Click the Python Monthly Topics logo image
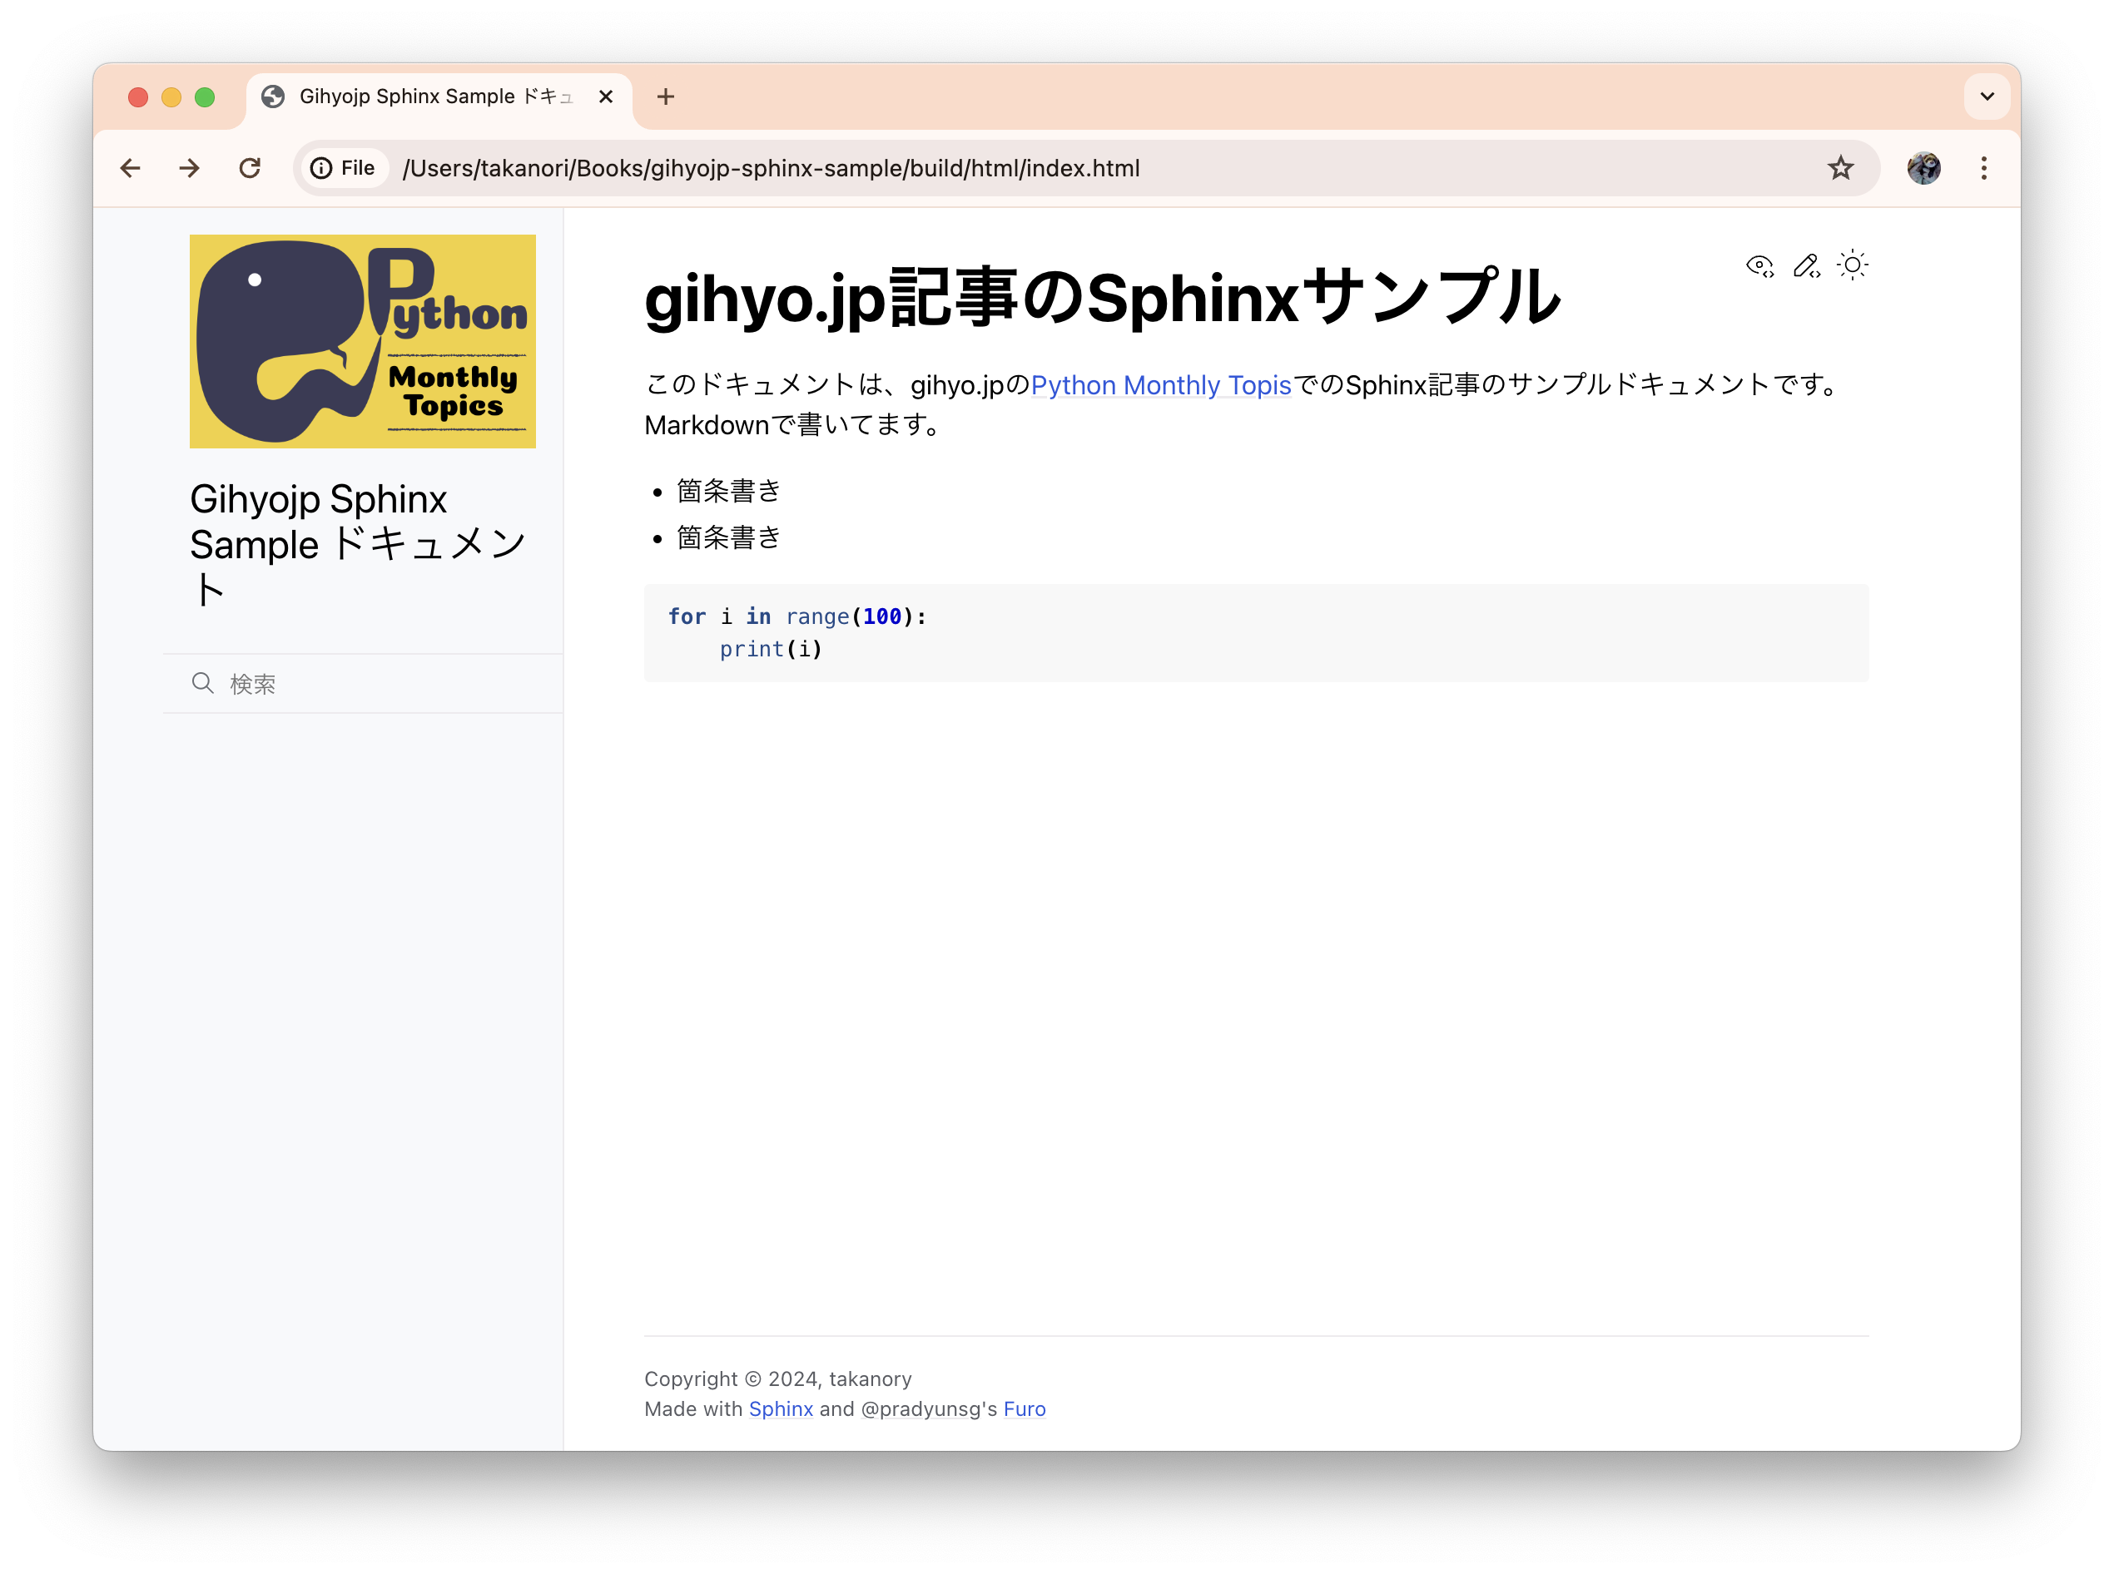 click(362, 341)
